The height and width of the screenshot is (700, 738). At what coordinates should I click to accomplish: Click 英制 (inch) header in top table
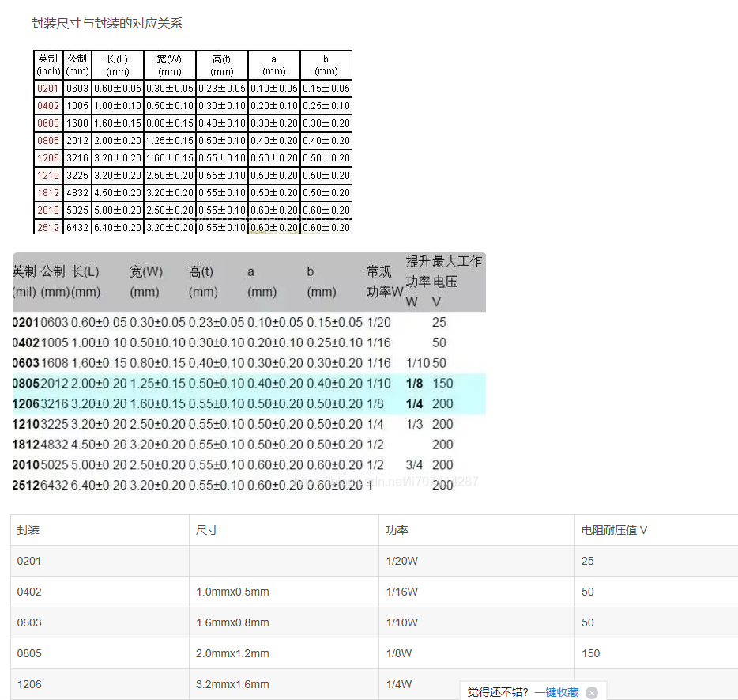48,65
